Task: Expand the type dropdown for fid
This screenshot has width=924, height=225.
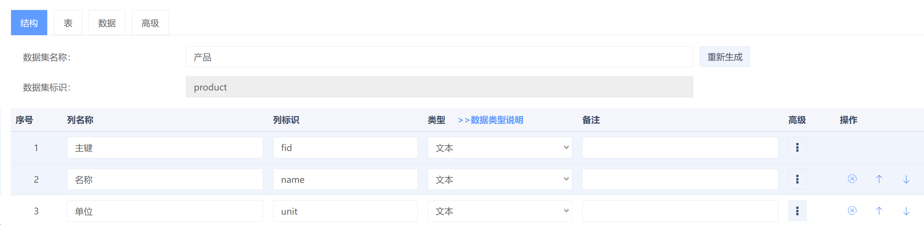Action: 499,147
